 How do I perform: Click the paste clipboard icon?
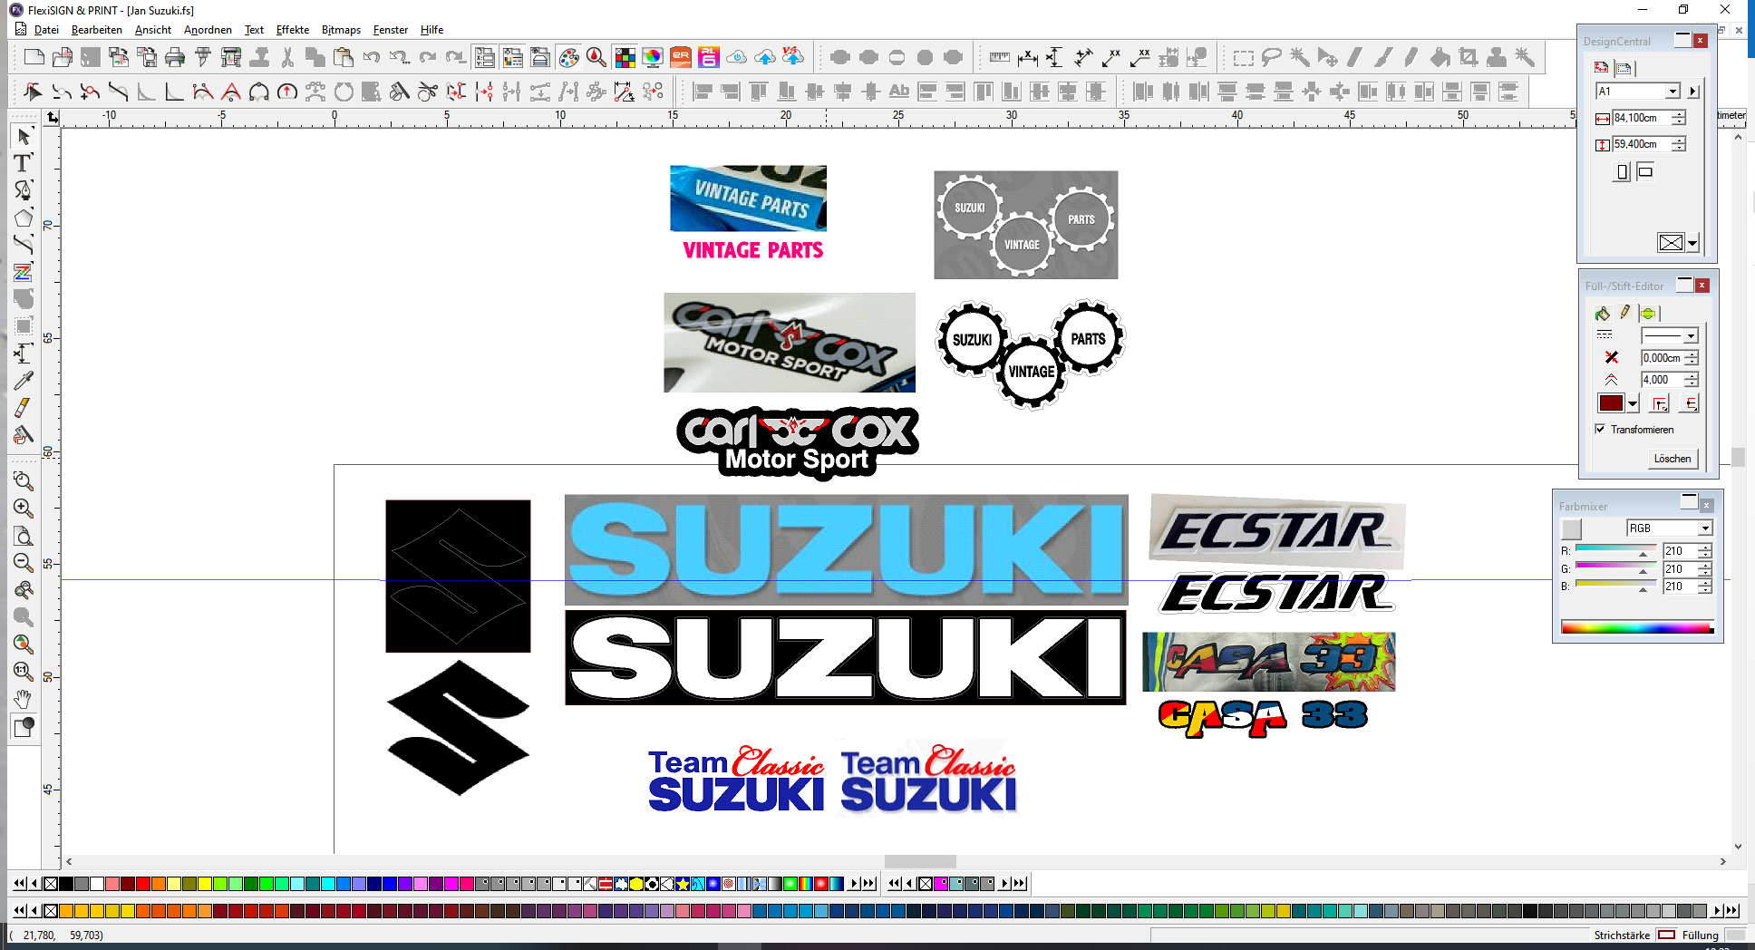[x=344, y=58]
